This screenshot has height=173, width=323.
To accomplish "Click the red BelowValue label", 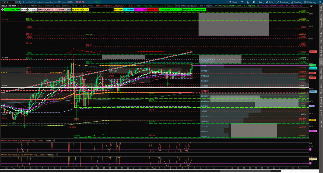I will (x=153, y=9).
